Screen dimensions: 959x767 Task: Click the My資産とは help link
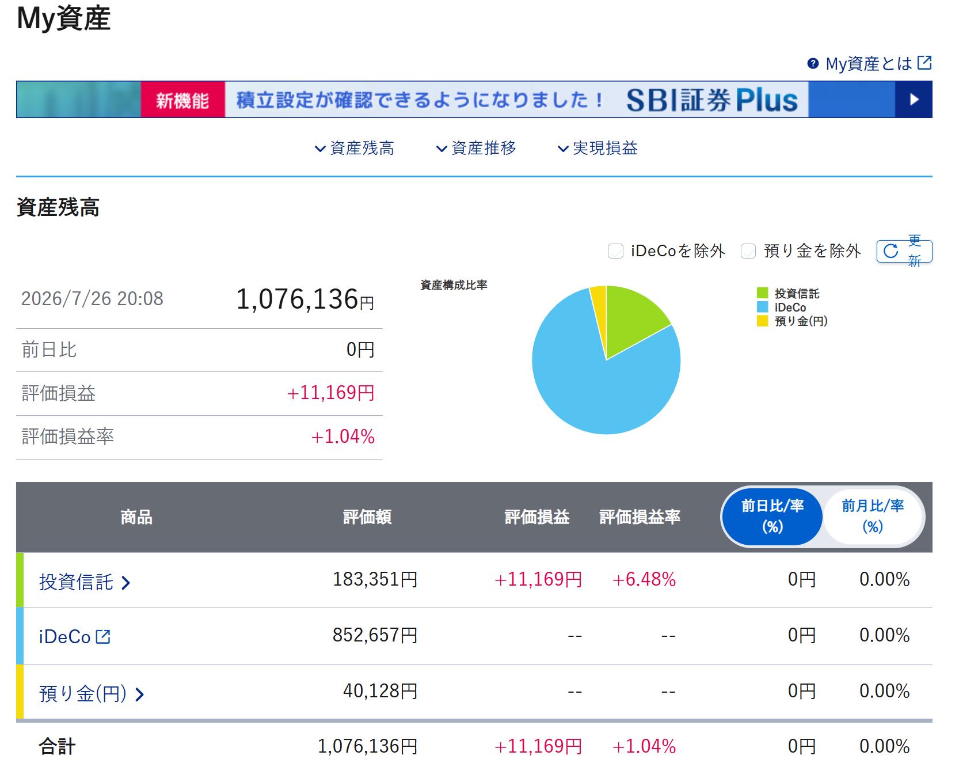[869, 63]
